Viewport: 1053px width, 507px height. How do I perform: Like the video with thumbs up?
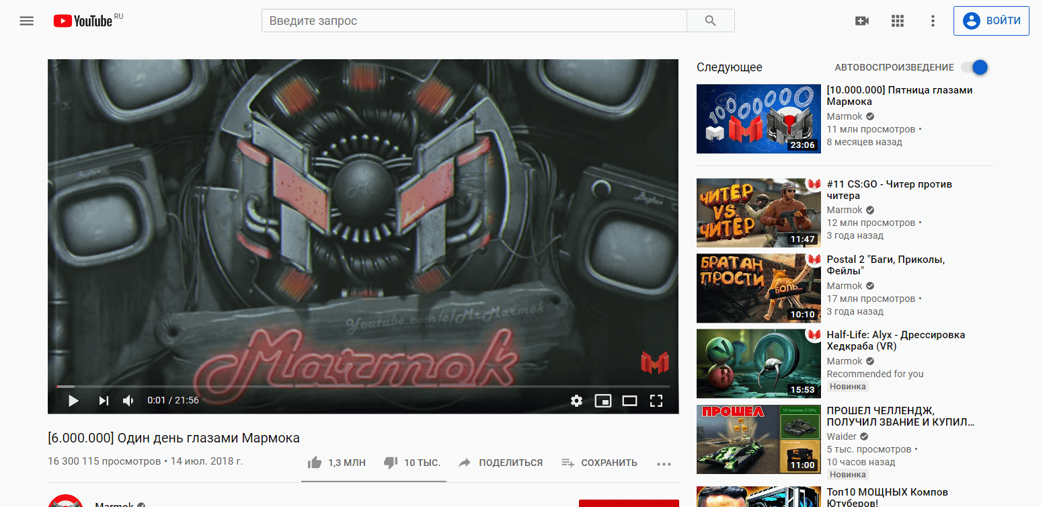click(x=315, y=463)
